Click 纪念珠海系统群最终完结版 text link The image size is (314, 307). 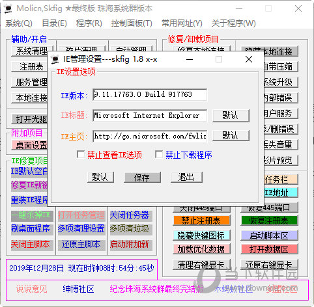tap(156, 289)
